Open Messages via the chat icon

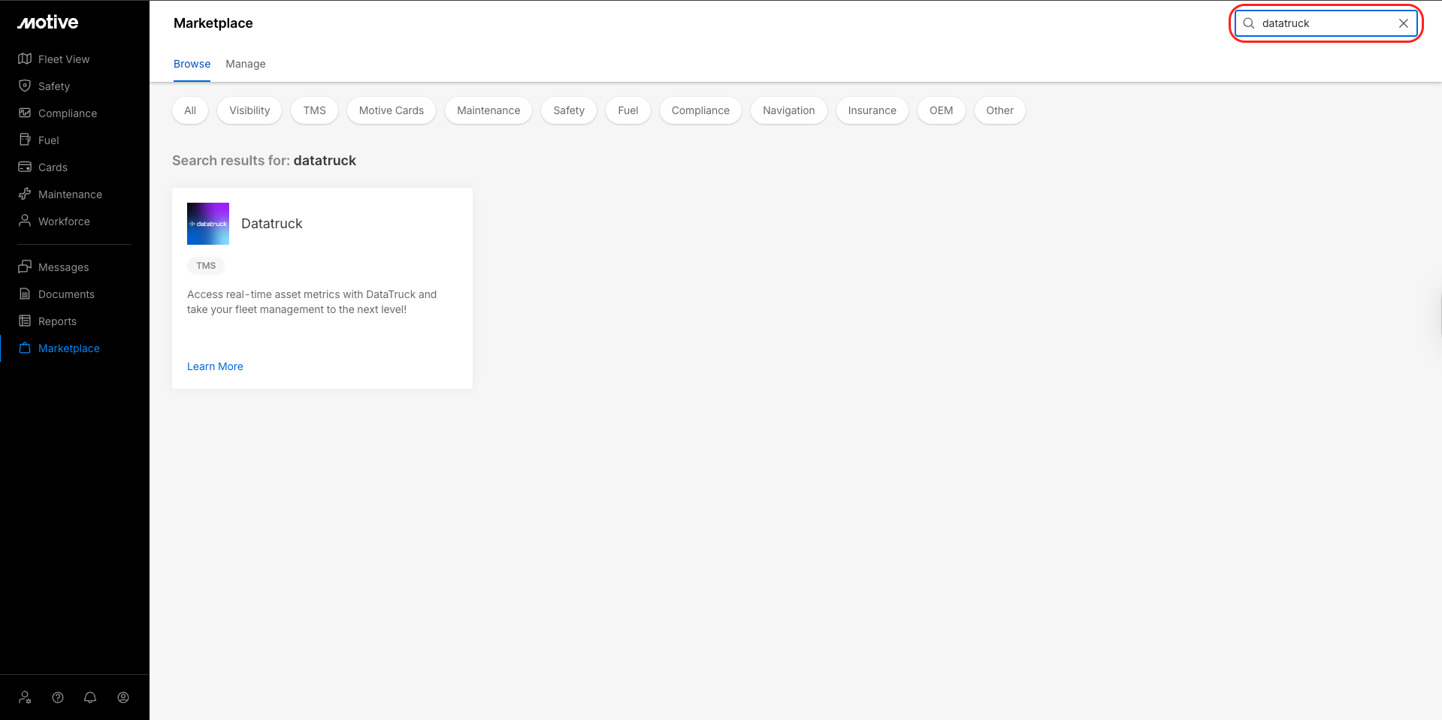pos(25,267)
